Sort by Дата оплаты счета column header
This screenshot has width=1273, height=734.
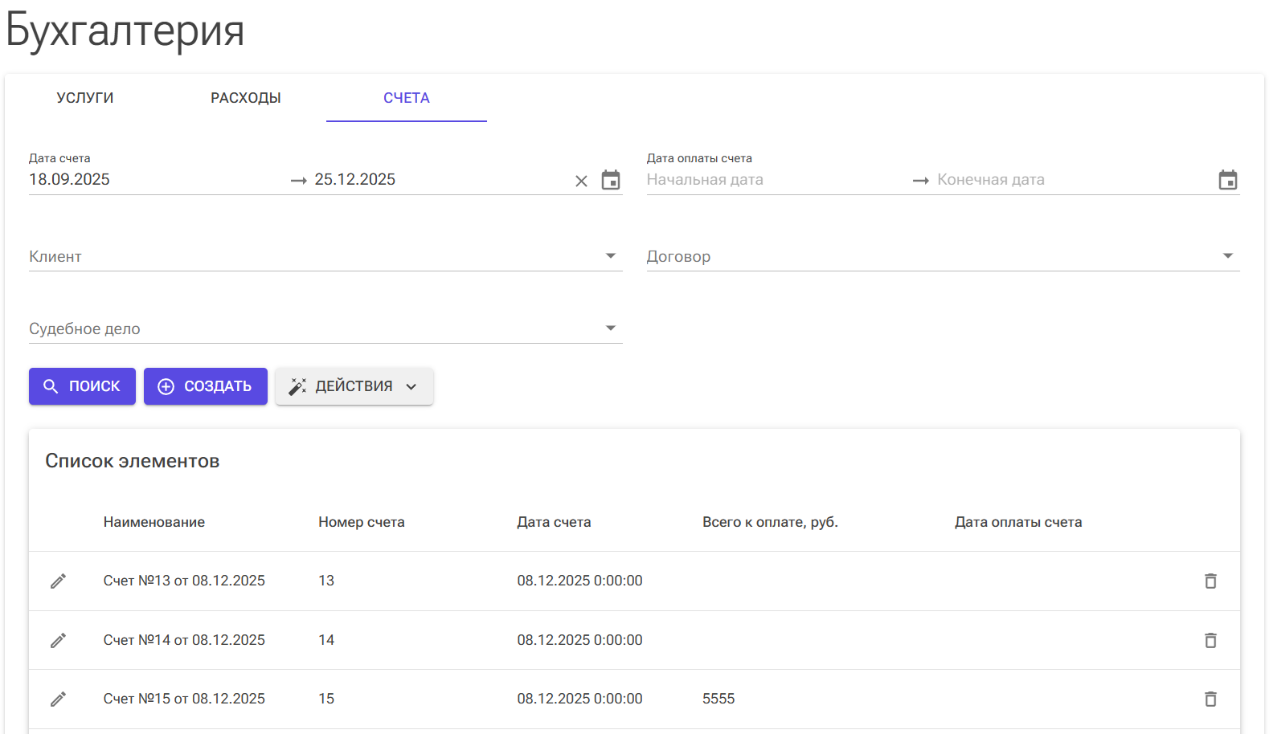[1018, 522]
